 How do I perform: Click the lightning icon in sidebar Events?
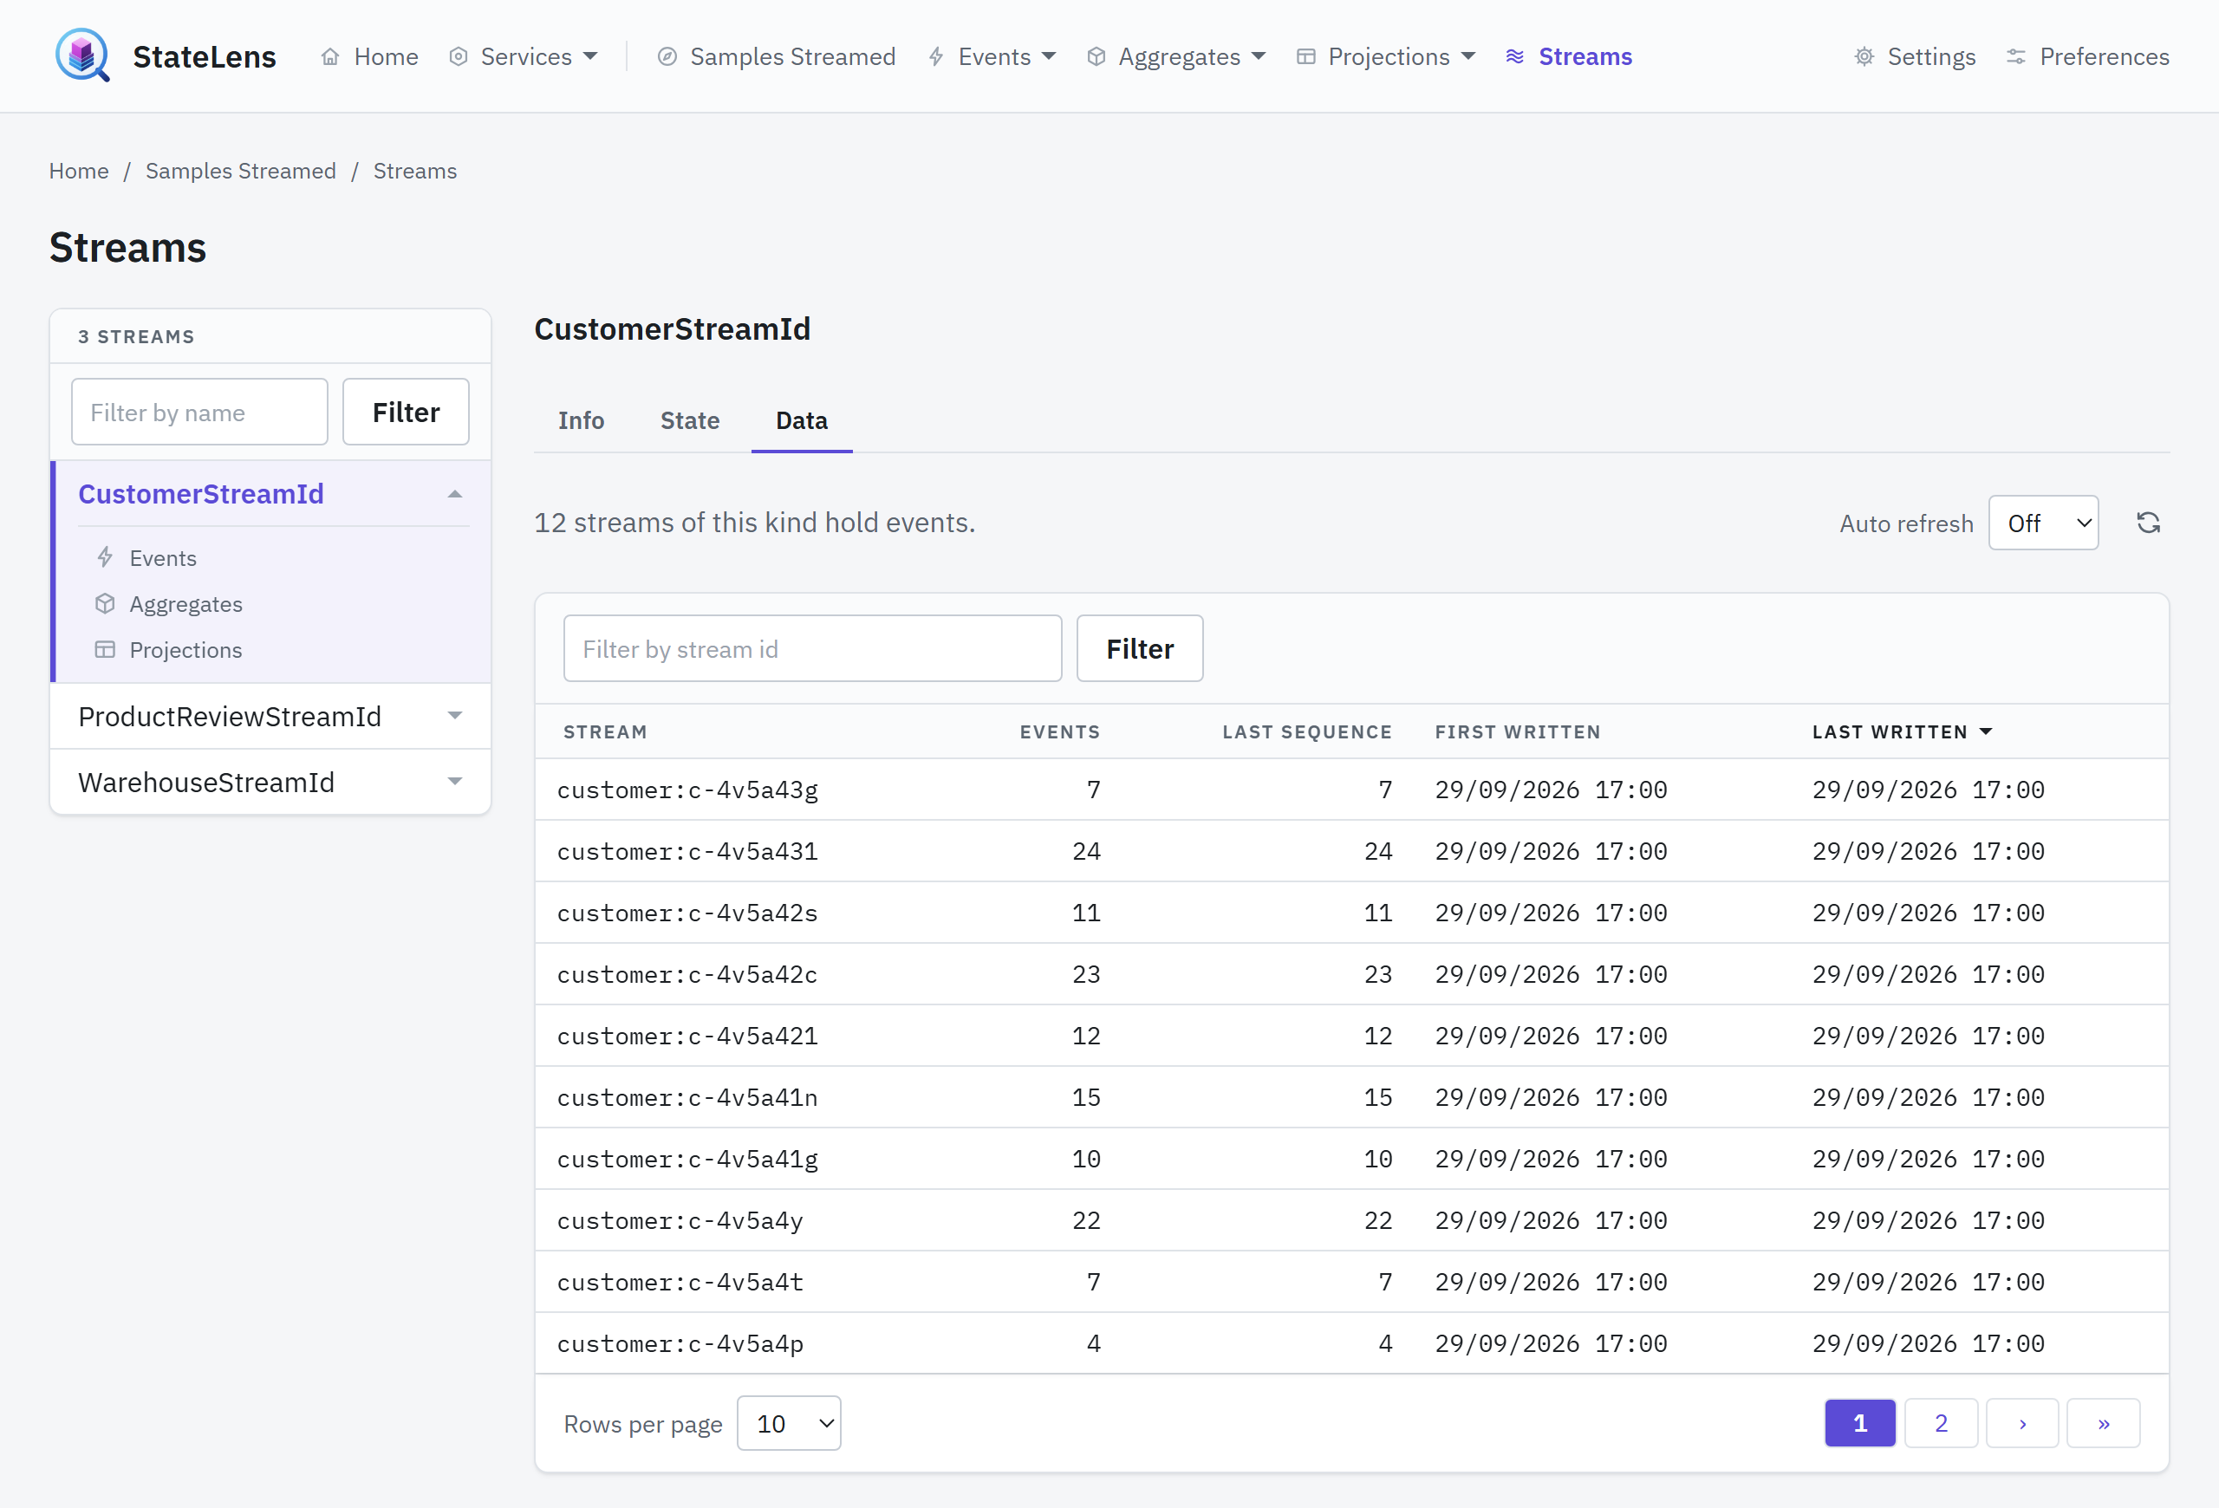[x=105, y=557]
